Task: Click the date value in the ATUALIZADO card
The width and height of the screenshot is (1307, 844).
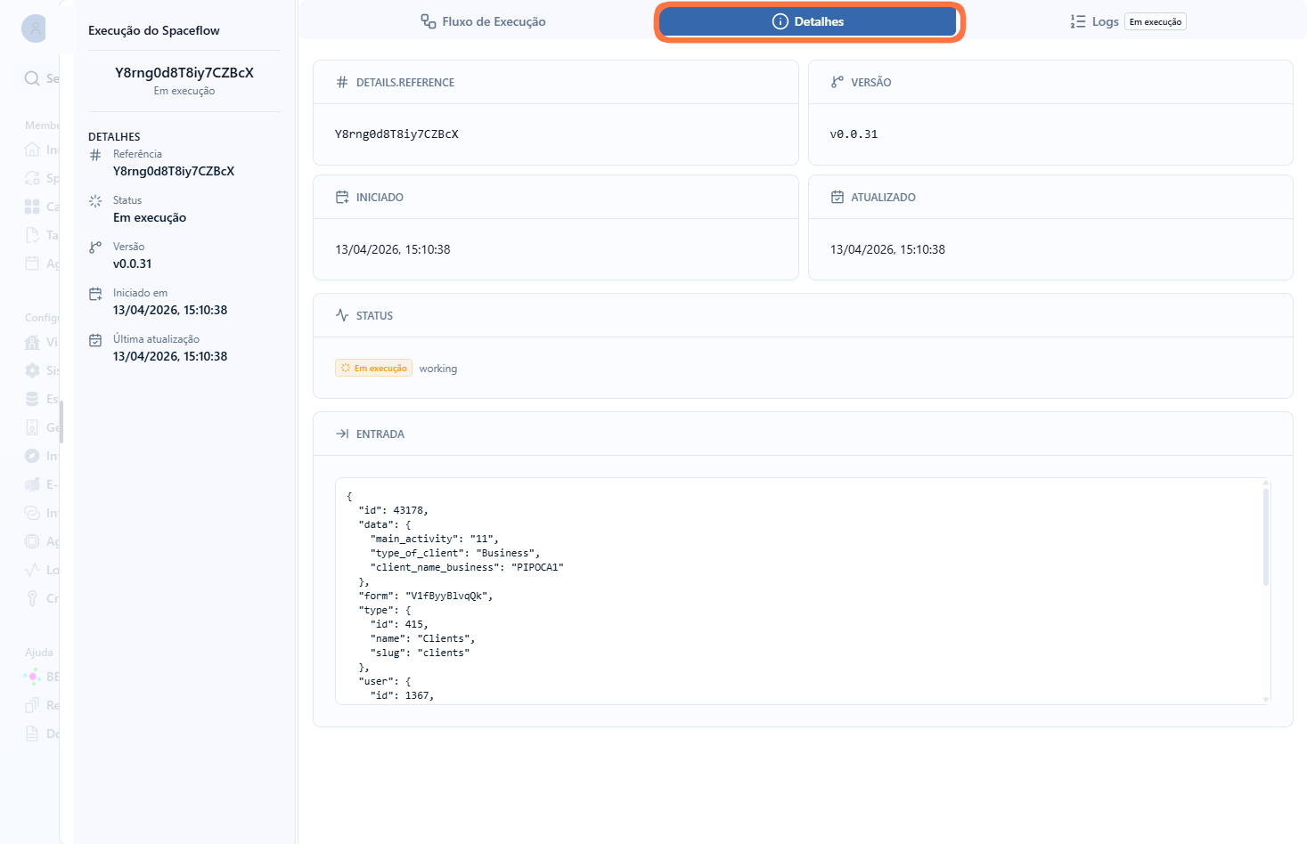Action: [x=887, y=249]
